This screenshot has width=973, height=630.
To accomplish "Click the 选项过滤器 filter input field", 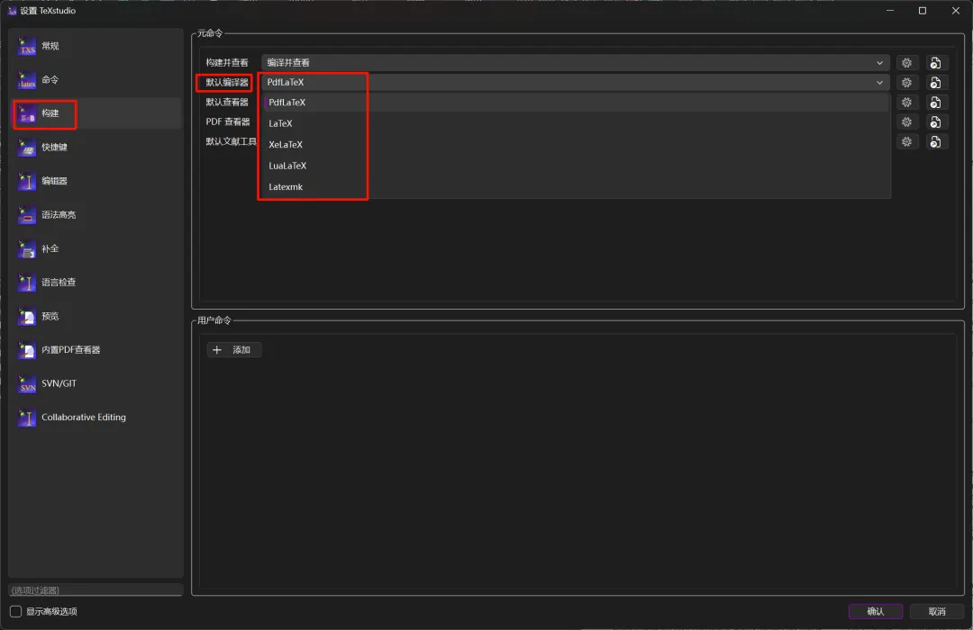I will pyautogui.click(x=95, y=589).
